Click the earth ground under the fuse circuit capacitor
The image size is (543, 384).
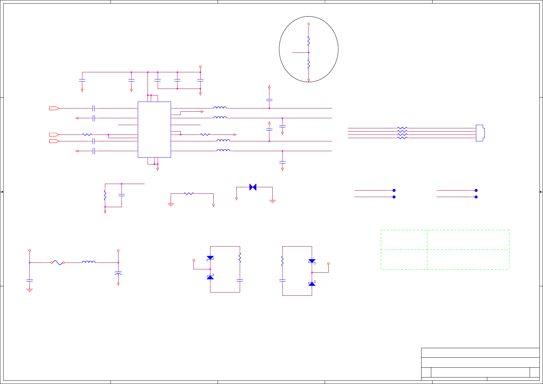pos(30,290)
